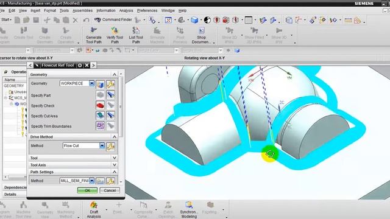The image size is (390, 219).
Task: Open the Analysis menu
Action: click(x=126, y=11)
